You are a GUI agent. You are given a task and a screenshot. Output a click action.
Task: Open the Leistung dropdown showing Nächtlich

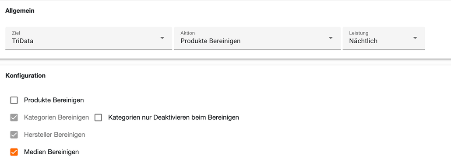pyautogui.click(x=384, y=38)
